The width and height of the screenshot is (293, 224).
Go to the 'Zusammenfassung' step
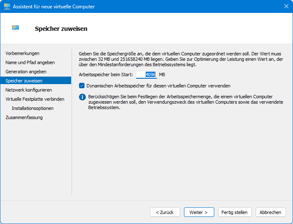pos(24,117)
